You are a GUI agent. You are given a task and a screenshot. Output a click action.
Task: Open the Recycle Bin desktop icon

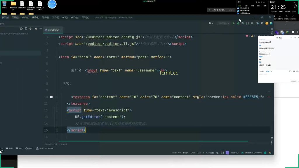[x=4, y=5]
